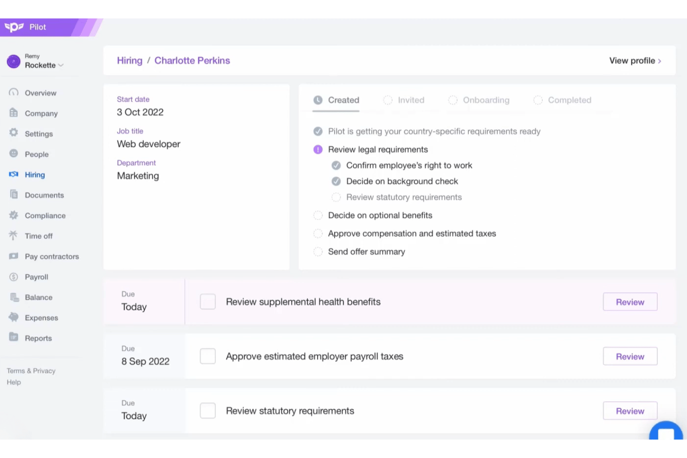687x458 pixels.
Task: Click the People smiley icon
Action: [13, 154]
